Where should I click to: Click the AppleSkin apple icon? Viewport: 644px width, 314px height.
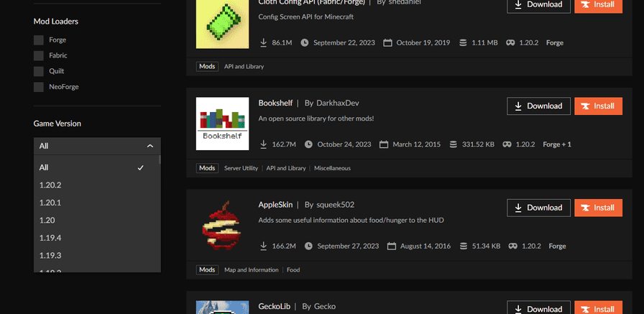click(x=222, y=226)
